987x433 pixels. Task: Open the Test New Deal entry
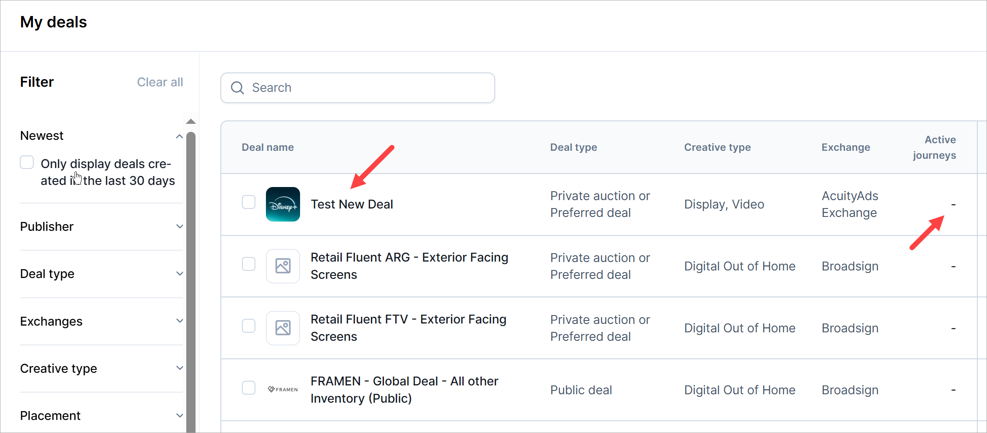(351, 204)
